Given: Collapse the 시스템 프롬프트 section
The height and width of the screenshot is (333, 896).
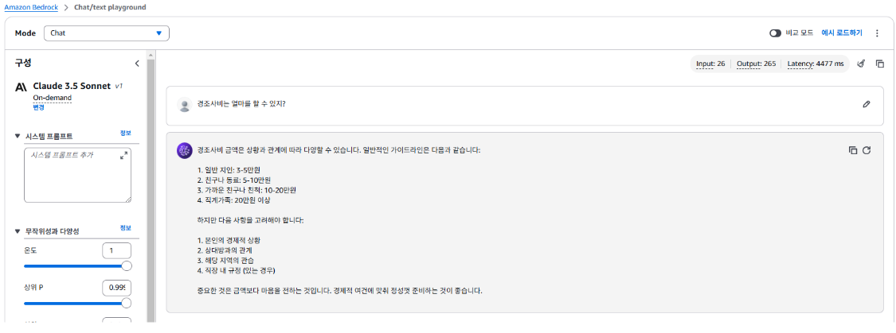Looking at the screenshot, I should click(18, 136).
